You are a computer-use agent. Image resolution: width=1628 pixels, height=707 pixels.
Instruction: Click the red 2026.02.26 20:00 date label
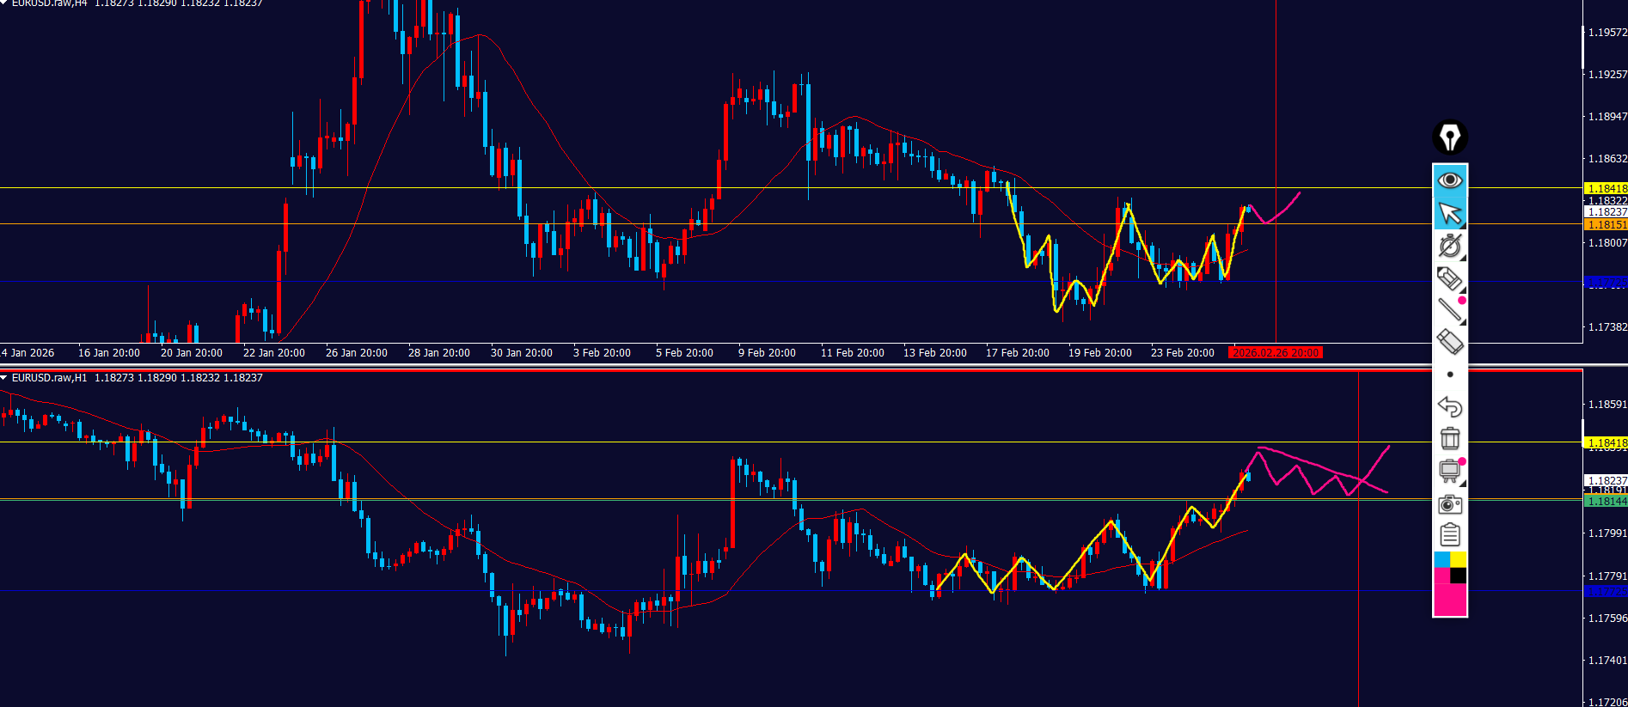(1276, 353)
